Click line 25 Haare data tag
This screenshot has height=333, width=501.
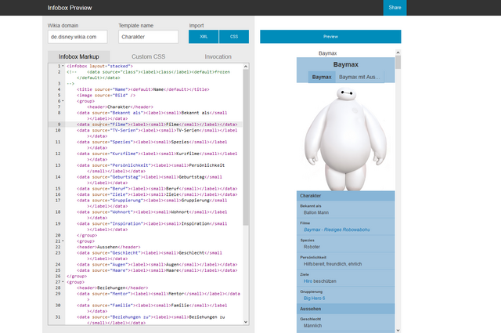(x=157, y=270)
